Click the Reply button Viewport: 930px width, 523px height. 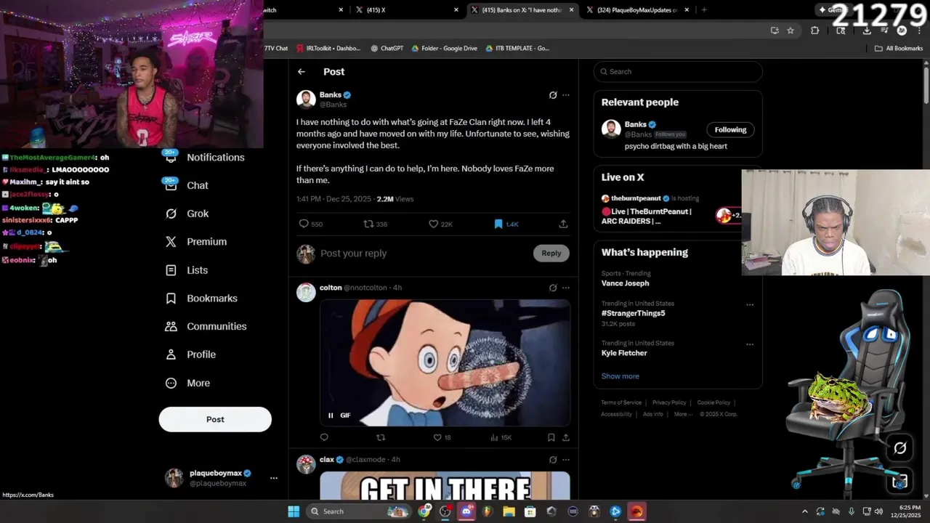tap(551, 253)
